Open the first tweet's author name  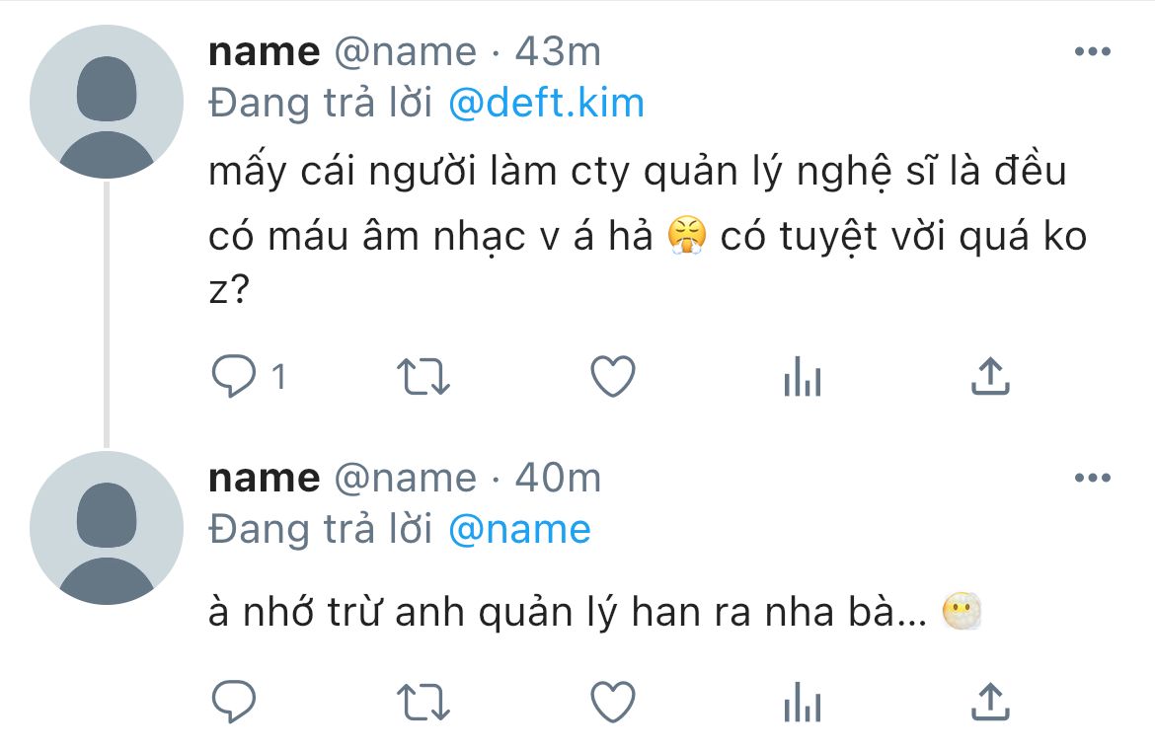point(264,52)
